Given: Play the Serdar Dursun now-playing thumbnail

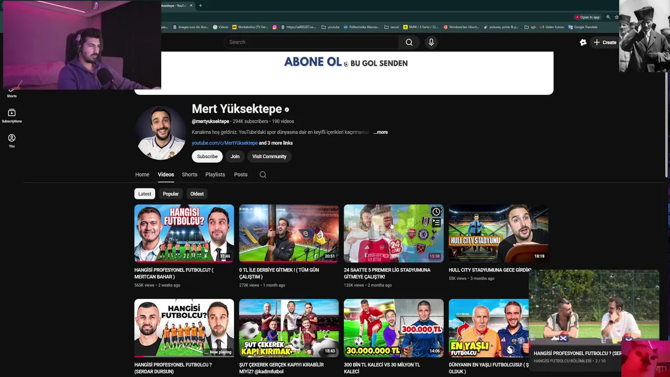Looking at the screenshot, I should 184,328.
